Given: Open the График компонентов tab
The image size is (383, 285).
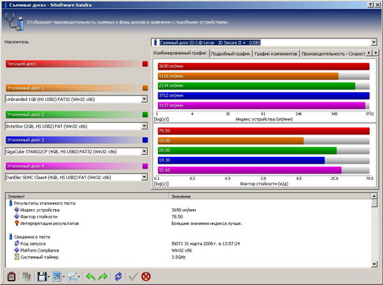Looking at the screenshot, I should pos(276,54).
